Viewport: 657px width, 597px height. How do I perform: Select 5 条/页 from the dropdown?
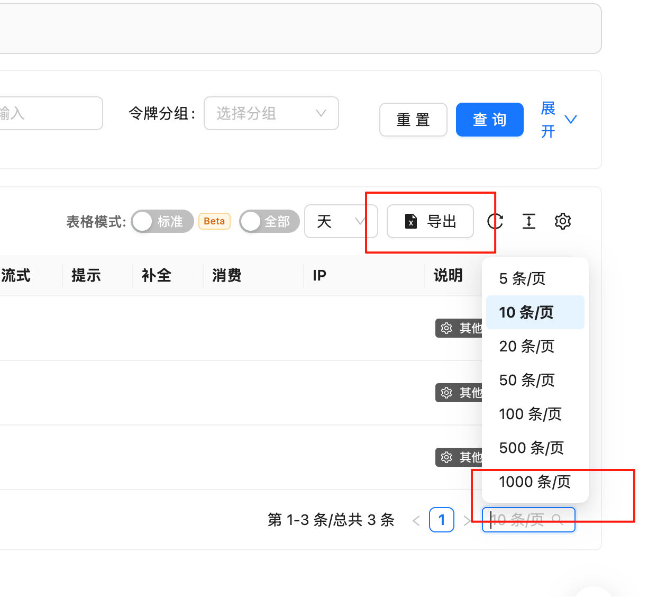coord(523,279)
